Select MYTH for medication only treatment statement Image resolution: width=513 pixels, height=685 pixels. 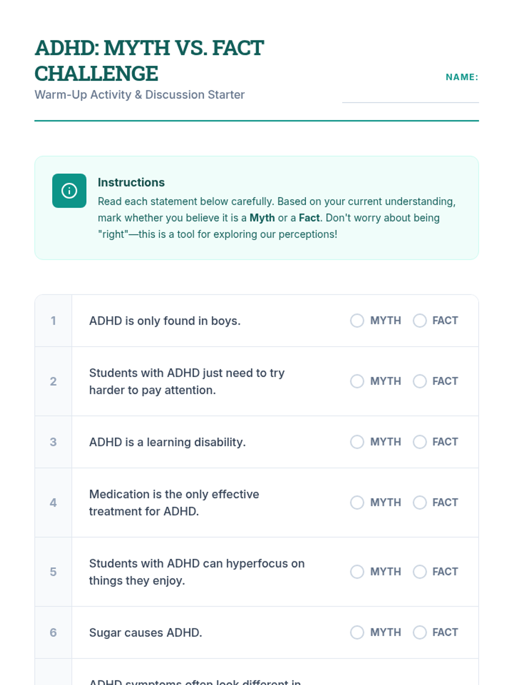(x=357, y=503)
